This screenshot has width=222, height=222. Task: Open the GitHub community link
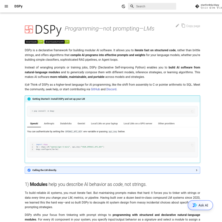point(95,89)
